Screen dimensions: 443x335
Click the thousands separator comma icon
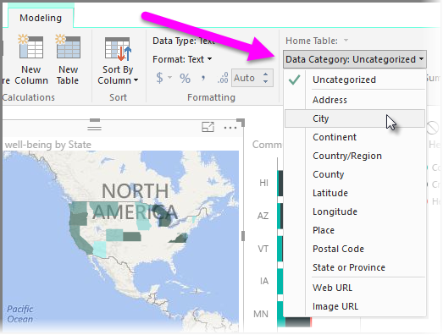pos(202,78)
